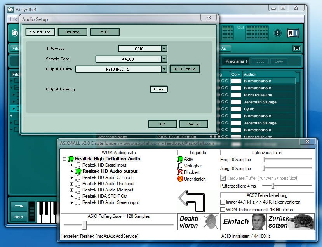Click the Absynth spiral logo icon

point(15,33)
